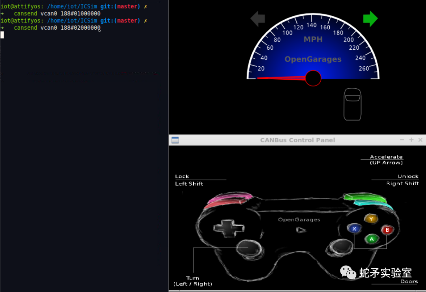Click the OpenGarages text on controller
This screenshot has height=292, width=426.
pos(299,220)
